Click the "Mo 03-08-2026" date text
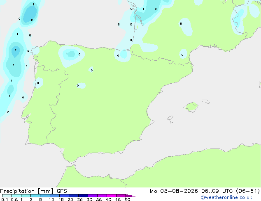Image resolution: width=261 pixels, height=201 pixels. tap(174, 191)
